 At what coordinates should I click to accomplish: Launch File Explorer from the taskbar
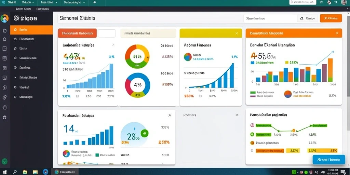(x=25, y=172)
